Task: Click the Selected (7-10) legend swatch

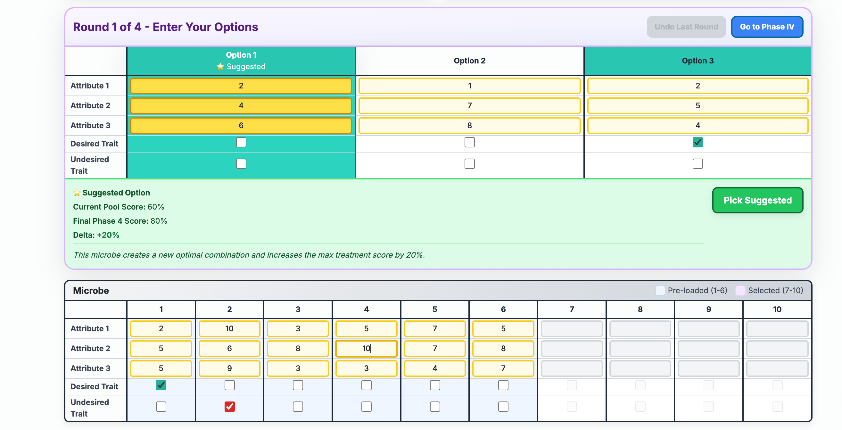Action: [x=741, y=290]
